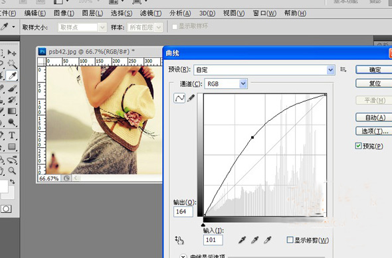Click the curve point editing icon
This screenshot has height=258, width=392.
(x=179, y=98)
